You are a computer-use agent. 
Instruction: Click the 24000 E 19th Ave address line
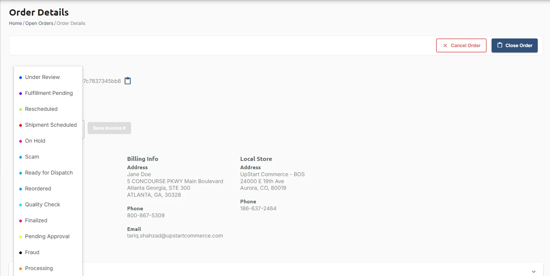click(x=262, y=181)
